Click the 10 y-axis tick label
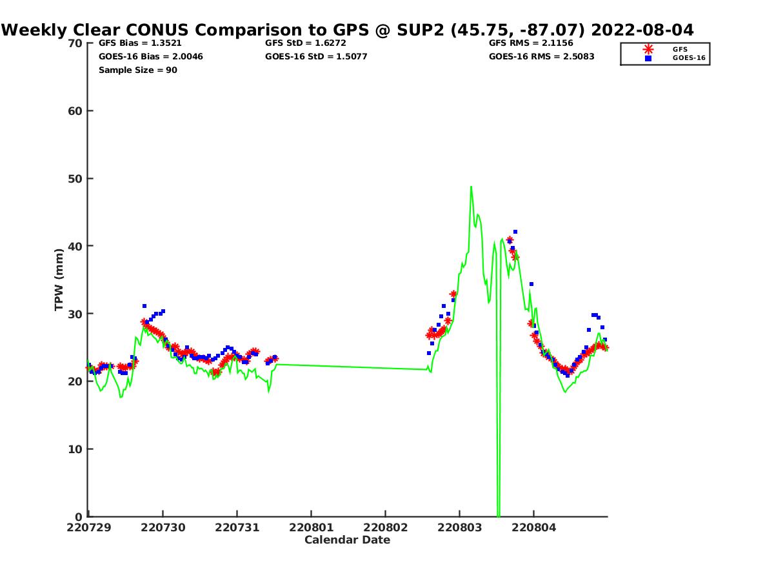Image resolution: width=774 pixels, height=581 pixels. click(x=75, y=449)
